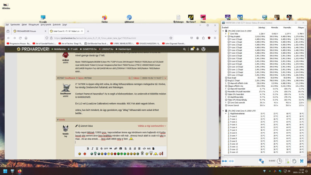Open Art of Gandalf Radio bookmark
The image size is (311, 175).
(x=44, y=44)
